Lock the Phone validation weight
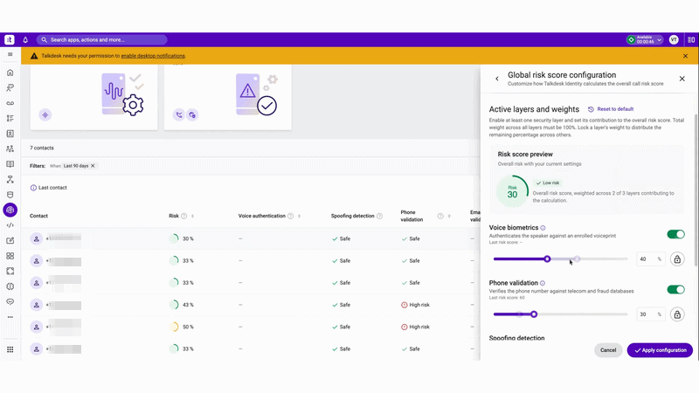Viewport: 699px width, 393px height. point(677,314)
